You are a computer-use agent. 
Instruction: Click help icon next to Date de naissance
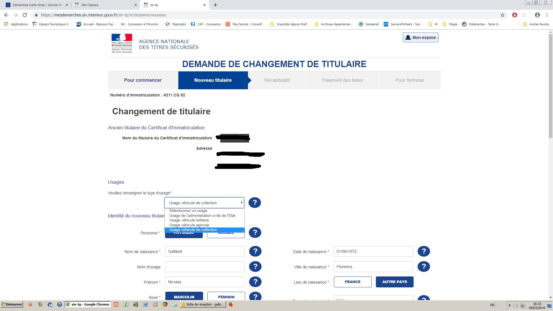[424, 251]
